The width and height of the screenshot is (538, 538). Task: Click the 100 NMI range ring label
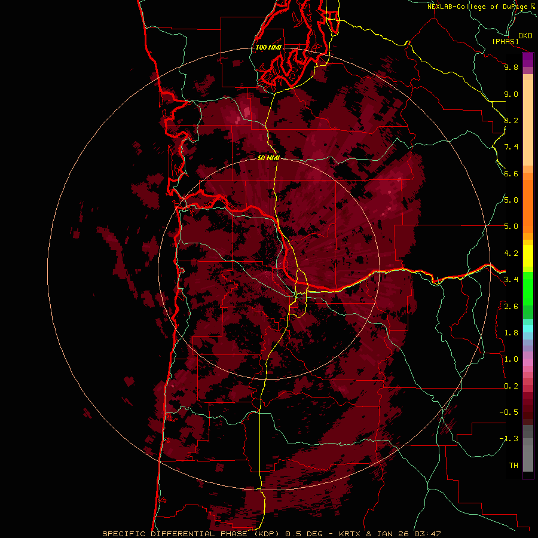[x=268, y=47]
